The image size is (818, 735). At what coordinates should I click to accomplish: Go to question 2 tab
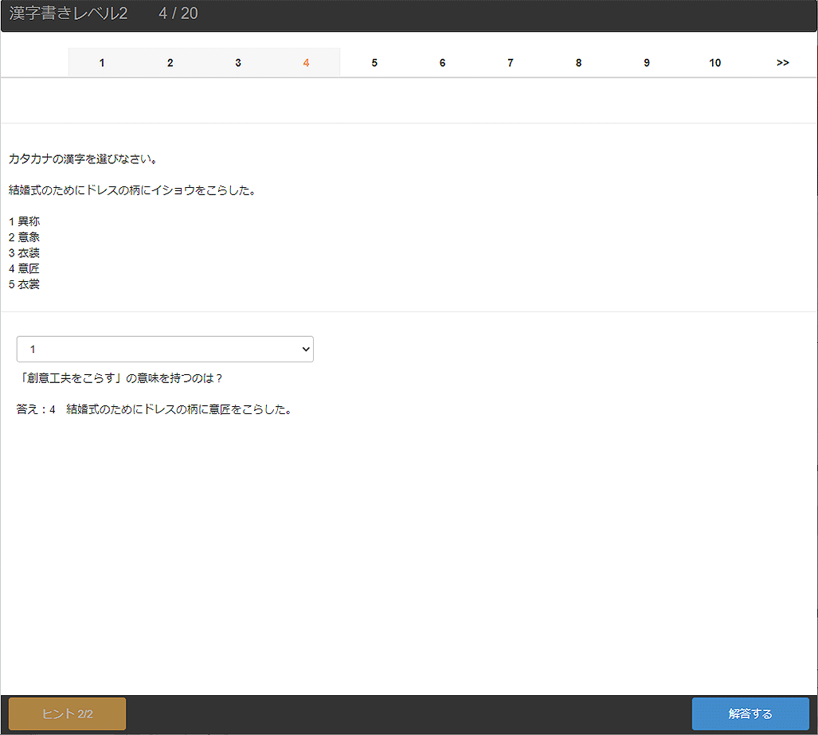(x=170, y=63)
